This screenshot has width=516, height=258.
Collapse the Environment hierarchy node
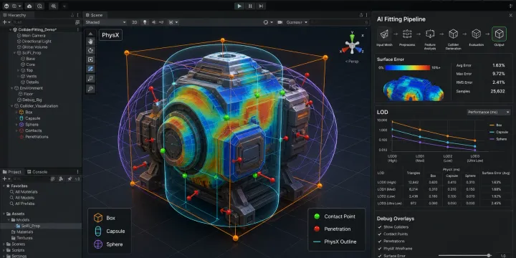click(12, 88)
